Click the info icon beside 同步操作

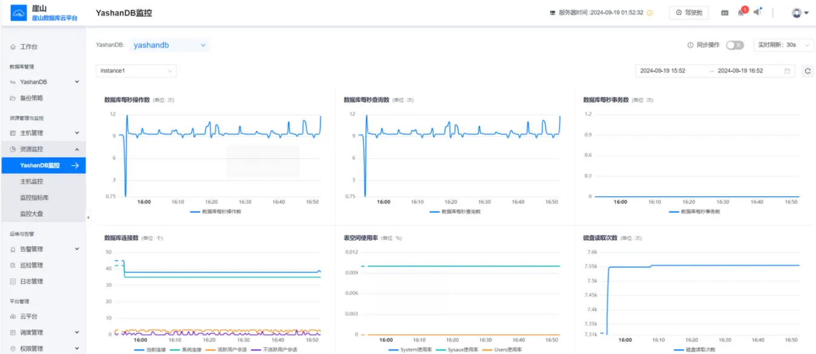point(690,45)
